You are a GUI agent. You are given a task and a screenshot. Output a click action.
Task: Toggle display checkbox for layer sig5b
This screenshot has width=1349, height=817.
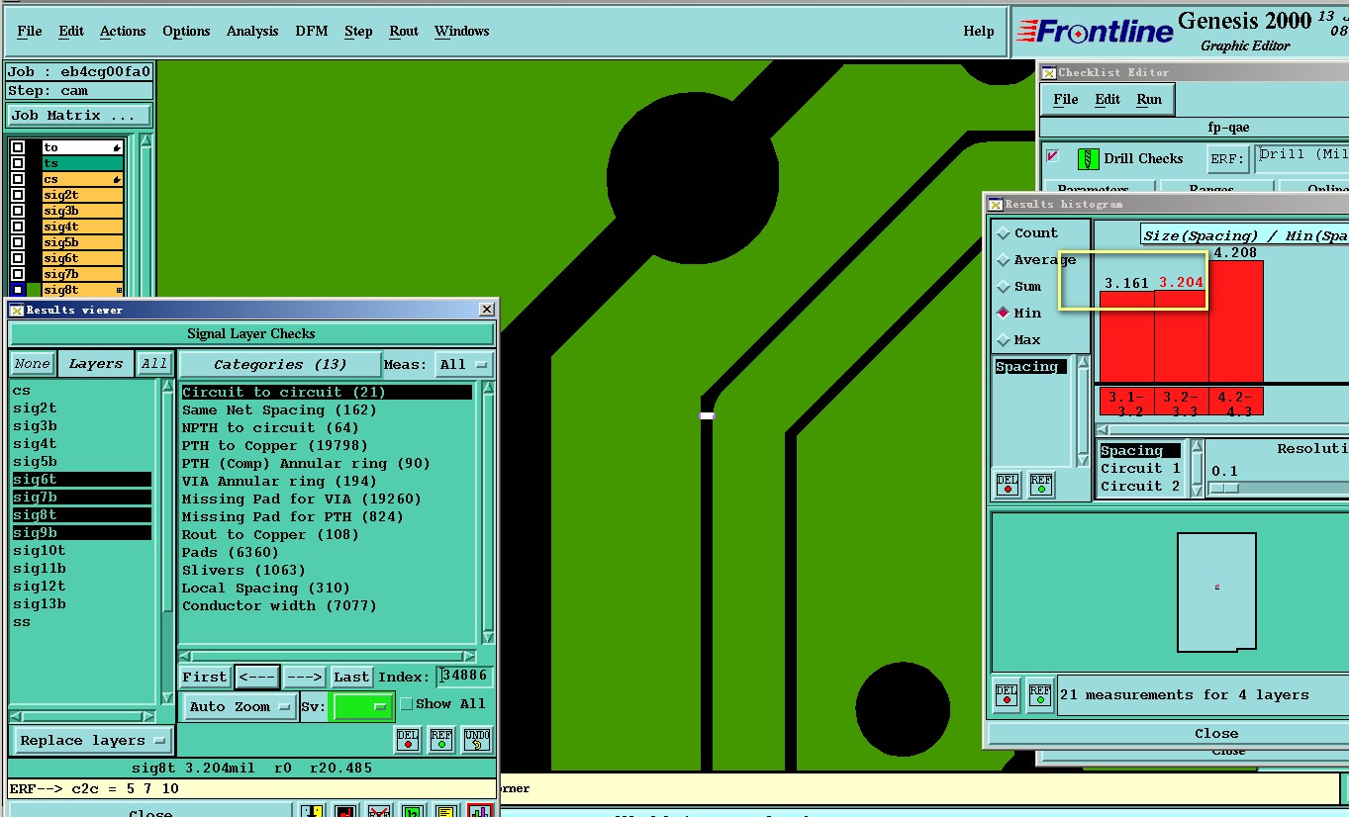(x=18, y=242)
